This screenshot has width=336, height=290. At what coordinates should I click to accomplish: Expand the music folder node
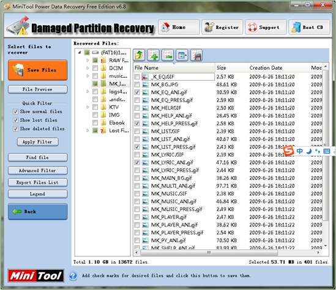(x=88, y=76)
